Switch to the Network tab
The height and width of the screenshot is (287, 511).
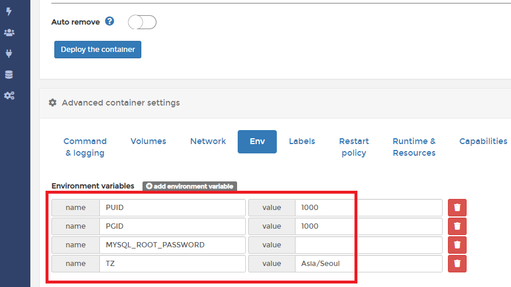(208, 142)
